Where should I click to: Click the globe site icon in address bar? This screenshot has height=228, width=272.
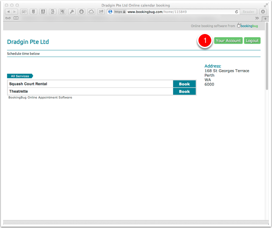[x=110, y=12]
